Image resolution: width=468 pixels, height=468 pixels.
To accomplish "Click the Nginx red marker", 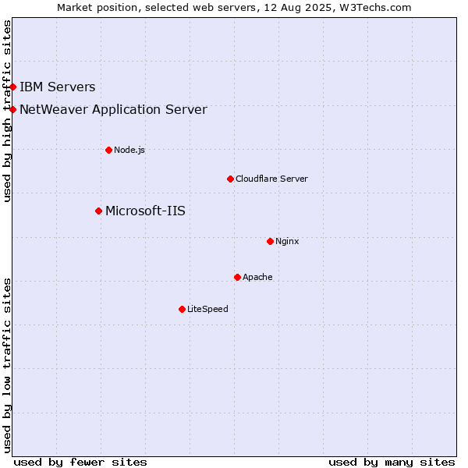I will tap(271, 242).
